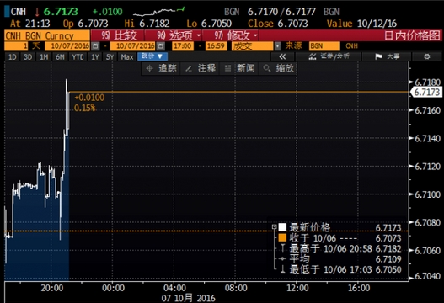Screen dimensions: 444x303
Task: Click the 最低 low marker legend icon
Action: coord(282,269)
